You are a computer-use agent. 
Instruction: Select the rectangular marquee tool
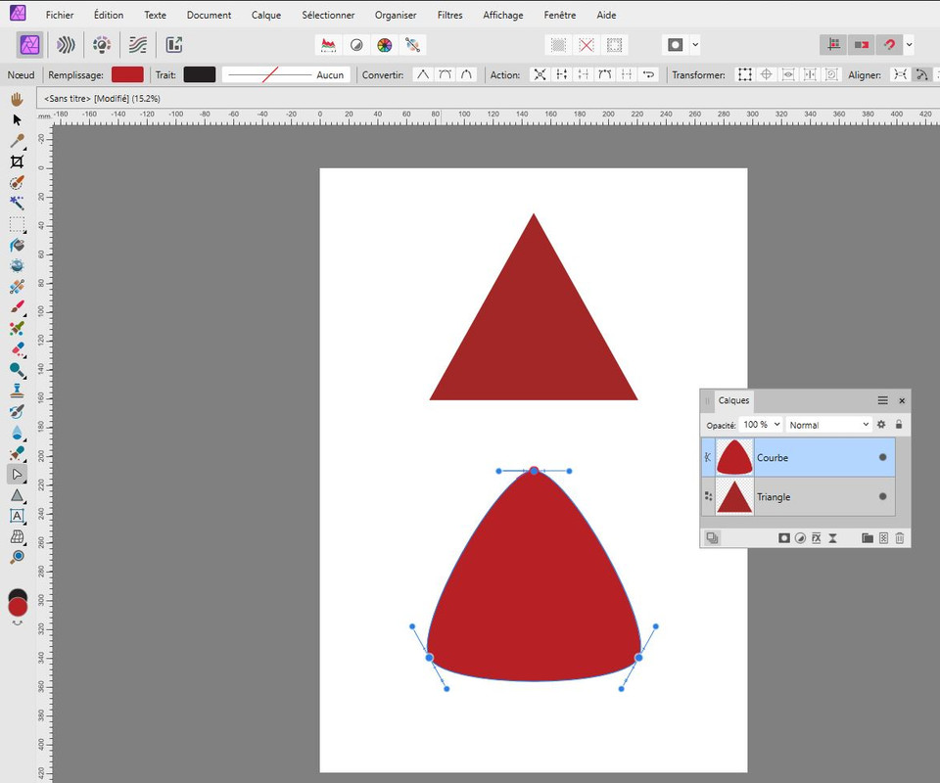[17, 225]
